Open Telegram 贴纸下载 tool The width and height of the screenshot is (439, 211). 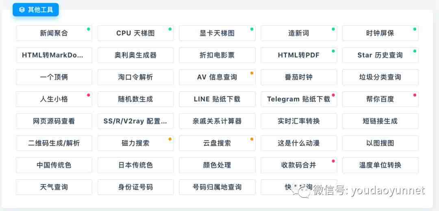coord(299,99)
